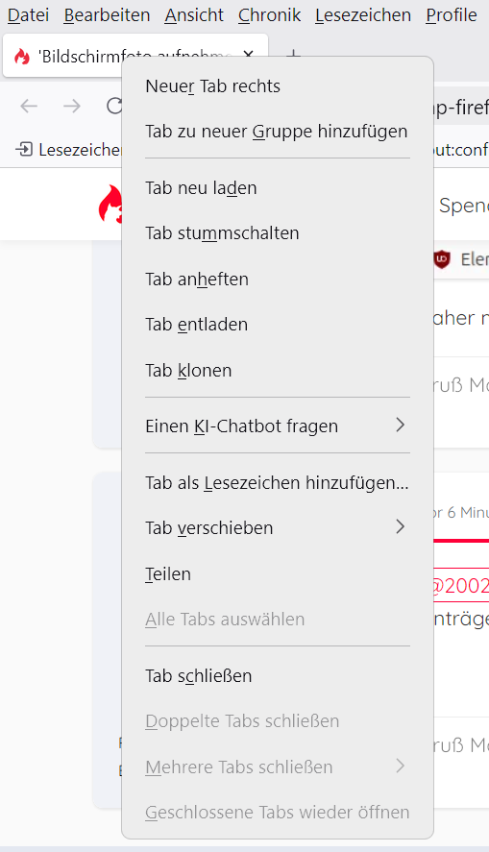
Task: Click 'Tab als Lesezeichen hinzufügen...' entry
Action: tap(277, 482)
